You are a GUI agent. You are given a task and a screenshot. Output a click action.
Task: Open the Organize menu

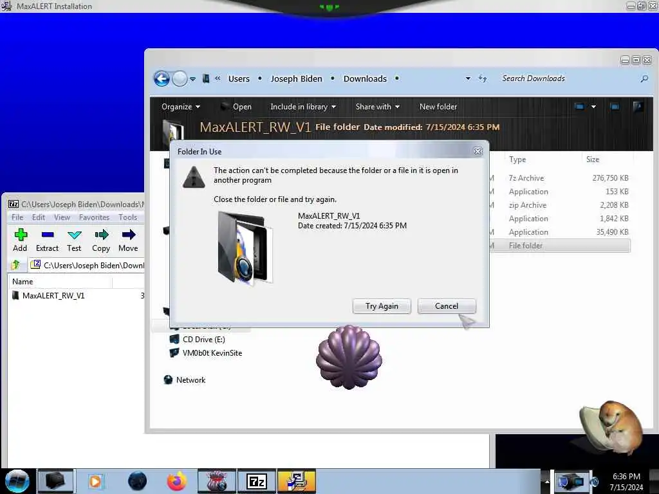181,107
